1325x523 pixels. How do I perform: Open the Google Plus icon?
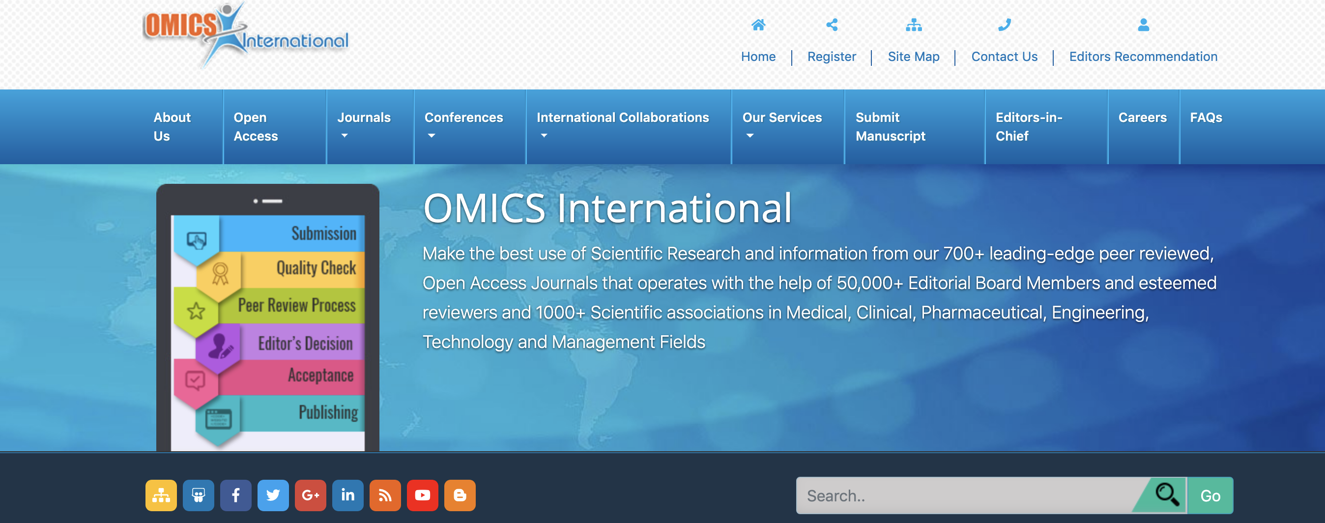pyautogui.click(x=310, y=495)
